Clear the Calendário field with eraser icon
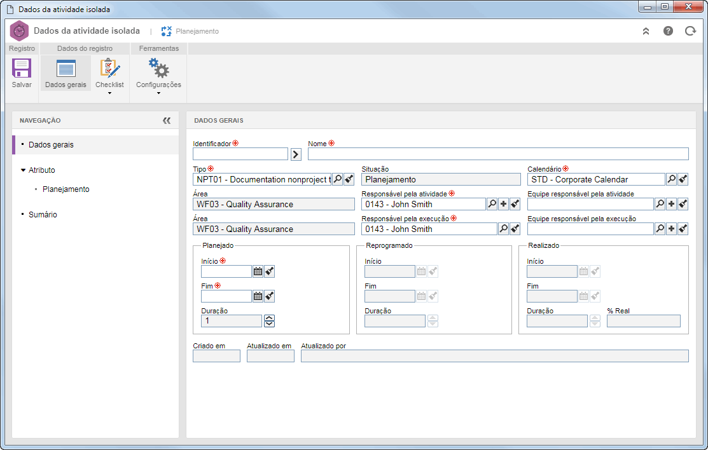This screenshot has width=708, height=450. (683, 179)
